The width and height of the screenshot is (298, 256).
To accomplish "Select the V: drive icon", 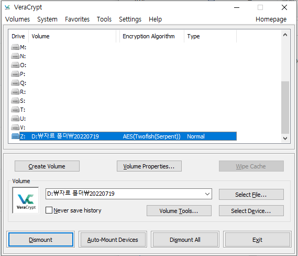I will pos(15,127).
